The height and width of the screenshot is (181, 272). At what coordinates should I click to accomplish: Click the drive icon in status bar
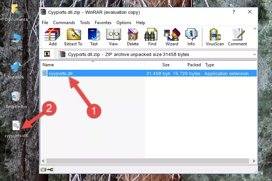point(44,170)
